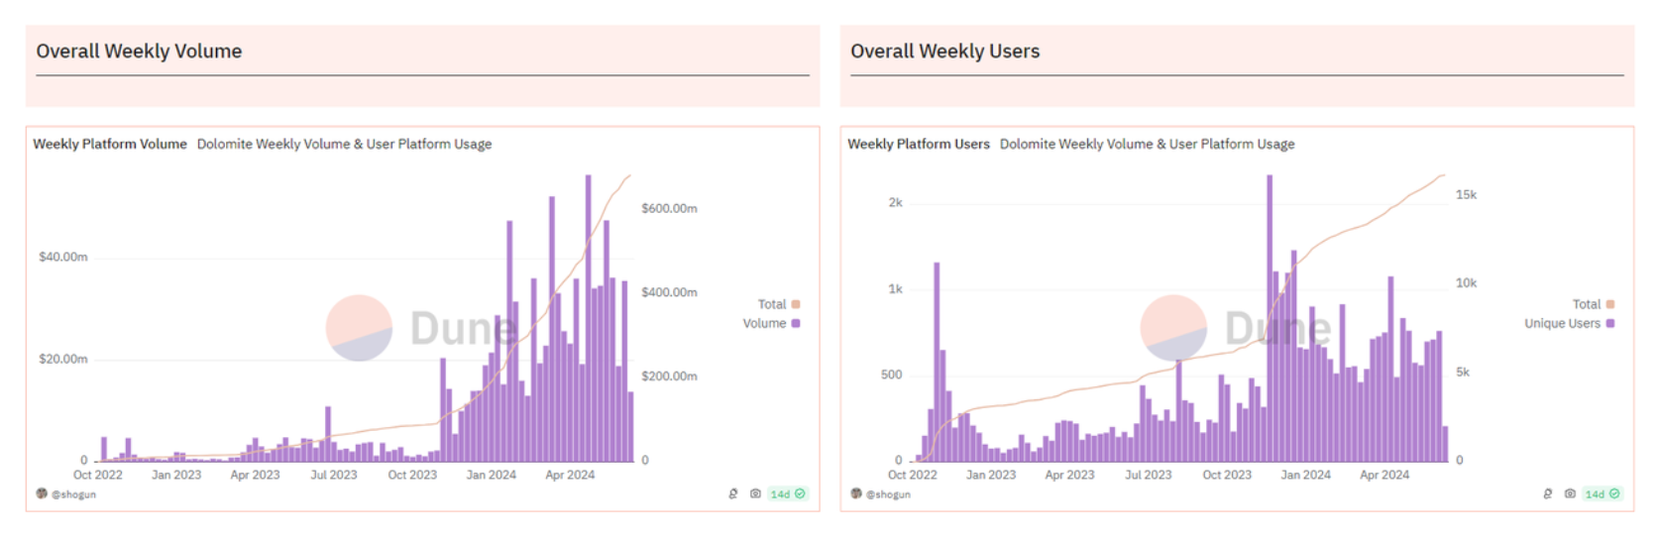The image size is (1659, 541).
Task: Click the shogun avatar under the users chart
Action: 856,493
